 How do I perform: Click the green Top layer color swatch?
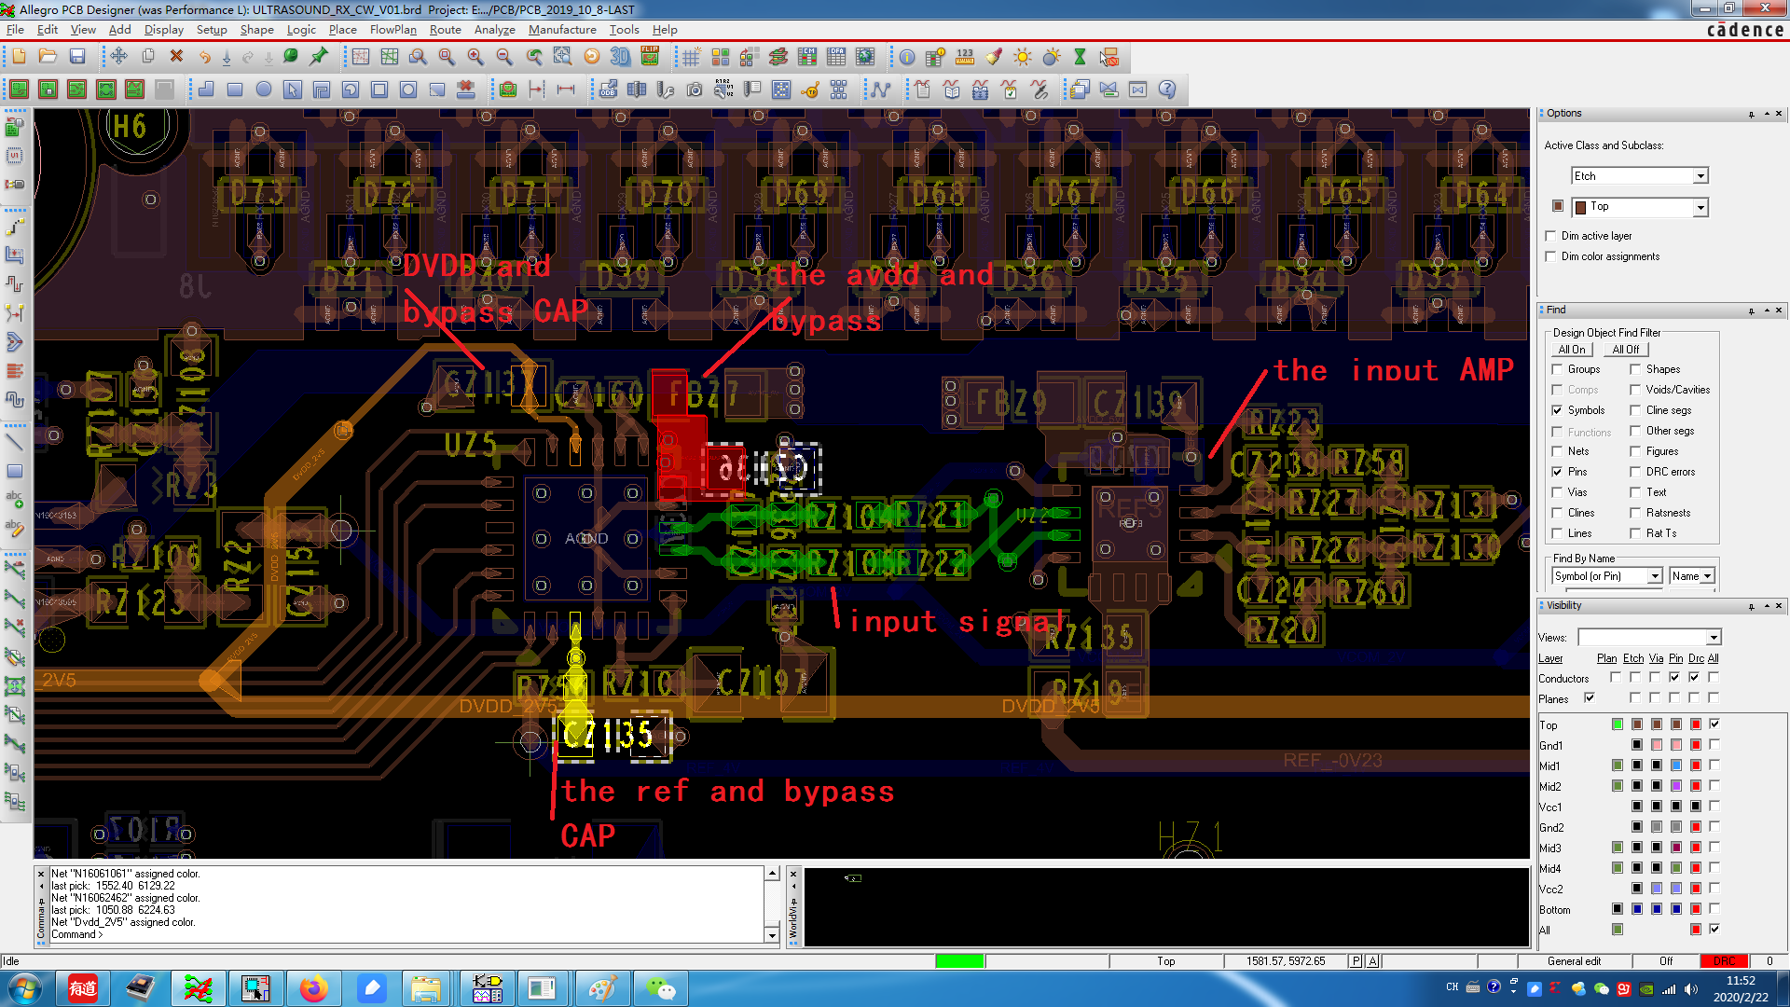tap(1618, 724)
